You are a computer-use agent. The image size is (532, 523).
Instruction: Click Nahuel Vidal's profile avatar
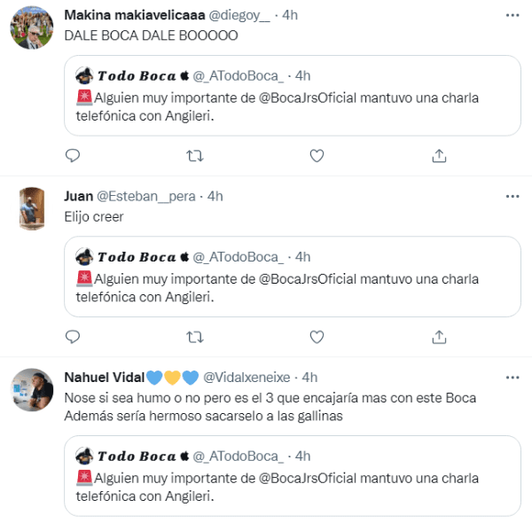(32, 389)
